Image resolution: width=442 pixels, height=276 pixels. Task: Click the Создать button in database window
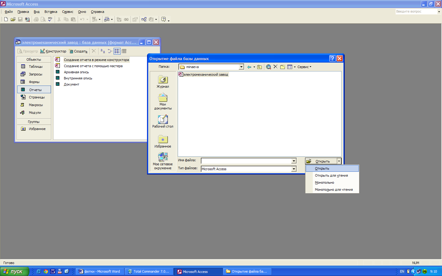point(78,51)
